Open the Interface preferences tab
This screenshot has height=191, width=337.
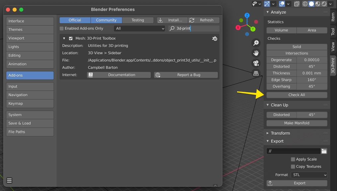30,21
